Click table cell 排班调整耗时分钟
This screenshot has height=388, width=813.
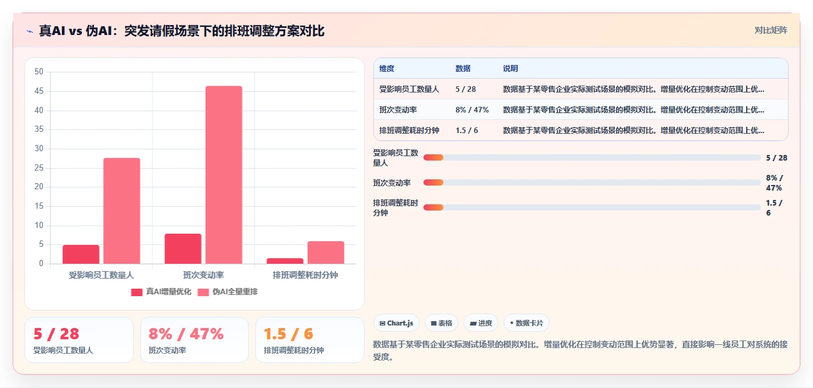[409, 131]
